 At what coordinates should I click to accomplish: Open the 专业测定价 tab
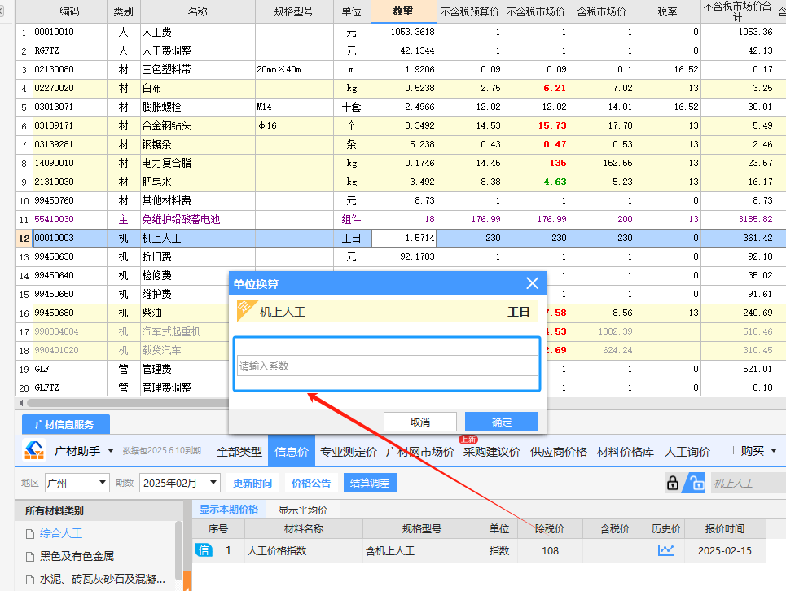[x=349, y=452]
